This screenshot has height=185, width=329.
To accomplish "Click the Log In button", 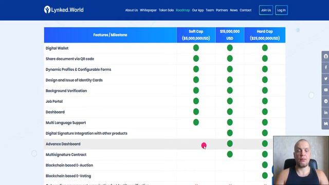I will tap(281, 10).
